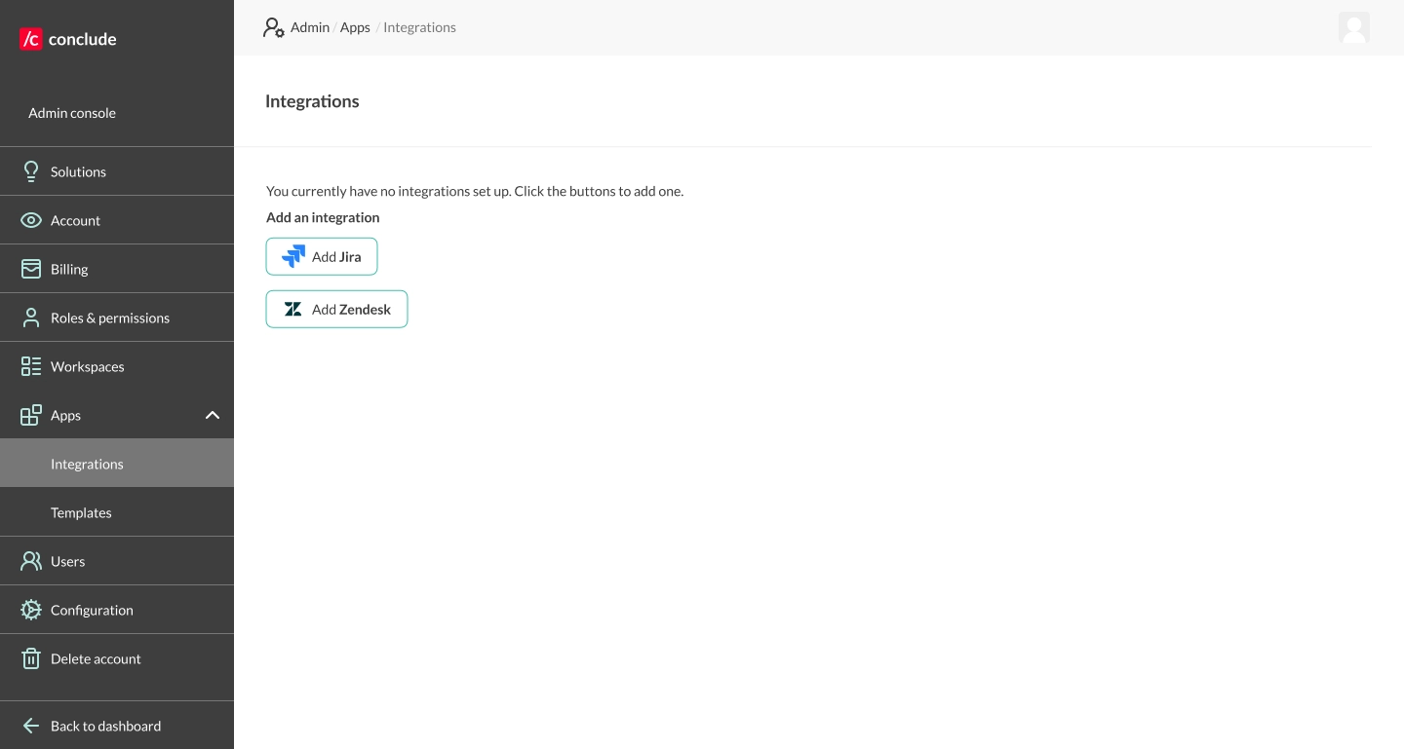The height and width of the screenshot is (749, 1404).
Task: Open Workspaces using its sidebar icon
Action: 31,366
